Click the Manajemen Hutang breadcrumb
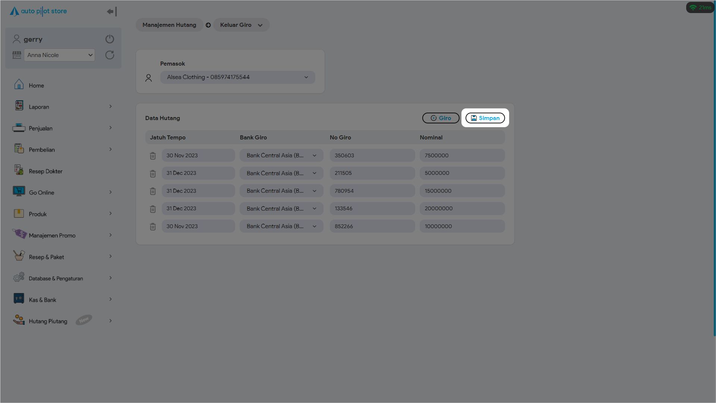This screenshot has width=716, height=403. (169, 25)
